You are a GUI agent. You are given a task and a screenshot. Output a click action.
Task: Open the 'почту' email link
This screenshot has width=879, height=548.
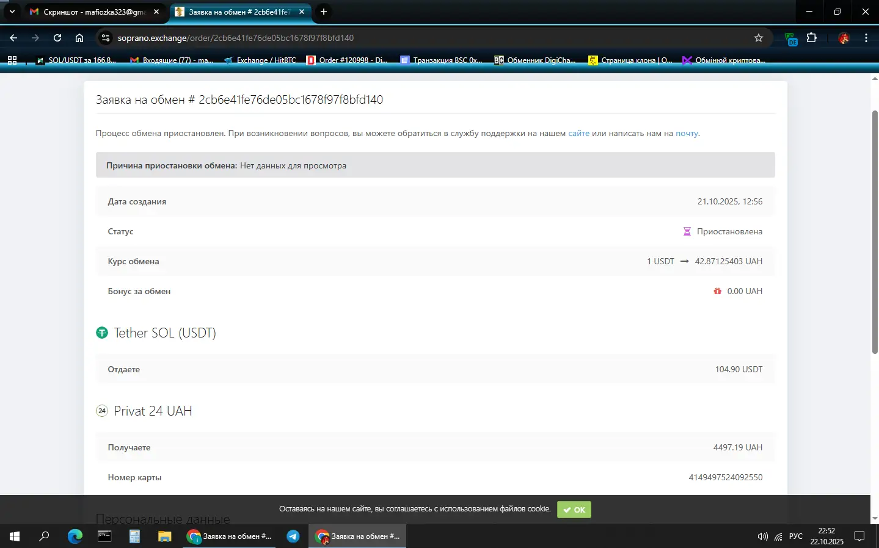[686, 133]
